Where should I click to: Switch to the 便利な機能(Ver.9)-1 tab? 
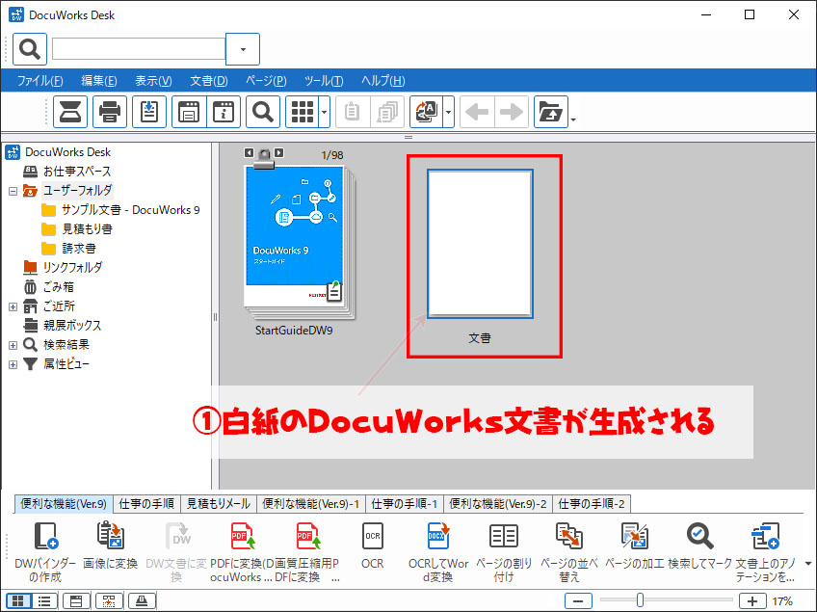point(311,503)
